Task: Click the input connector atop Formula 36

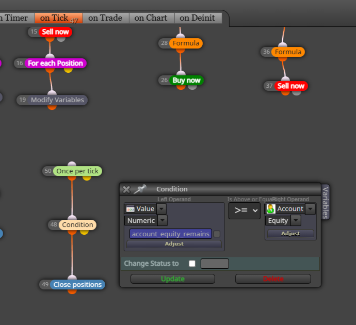Action: 283,45
